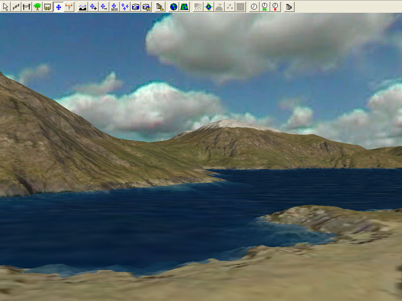The image size is (402, 301).
Task: Open the terrain elevation profile icon
Action: [82, 7]
